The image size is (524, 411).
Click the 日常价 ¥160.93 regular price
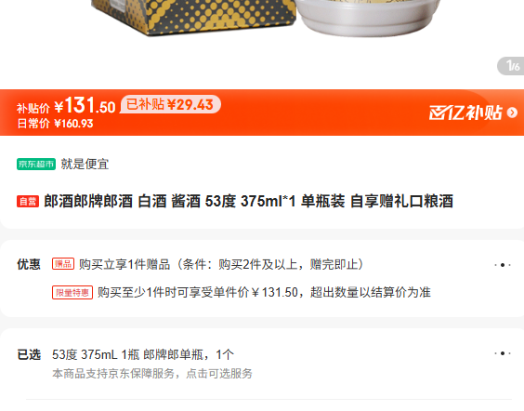(x=55, y=124)
